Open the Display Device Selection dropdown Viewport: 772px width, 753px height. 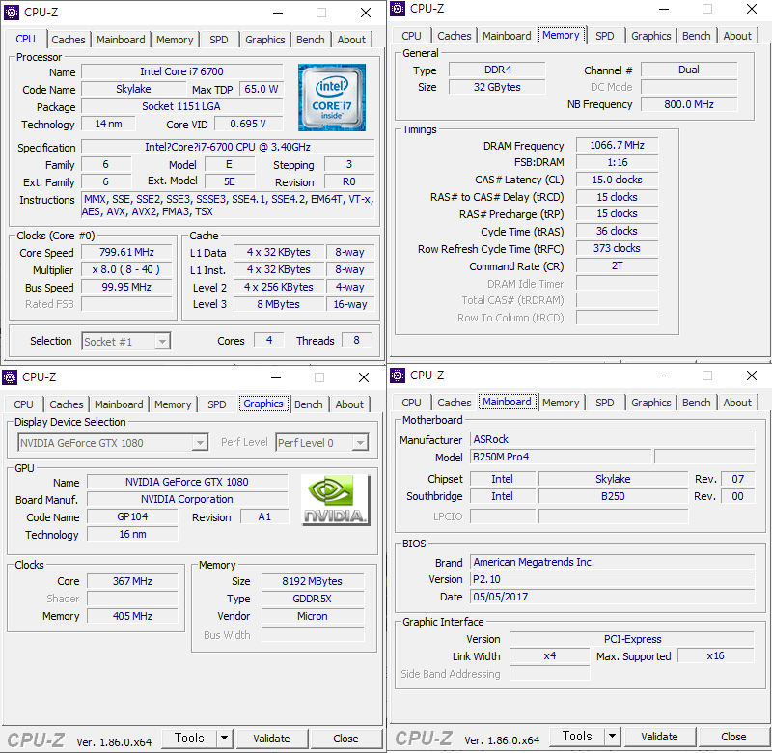200,443
